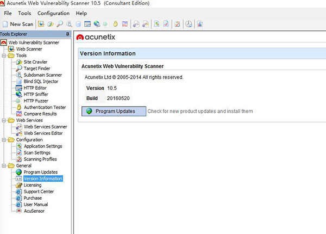Open the Reporter chart toolbar icon
This screenshot has width=326, height=234.
coord(200,24)
